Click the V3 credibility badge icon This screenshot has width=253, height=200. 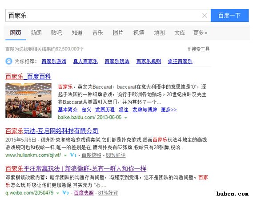(66, 193)
